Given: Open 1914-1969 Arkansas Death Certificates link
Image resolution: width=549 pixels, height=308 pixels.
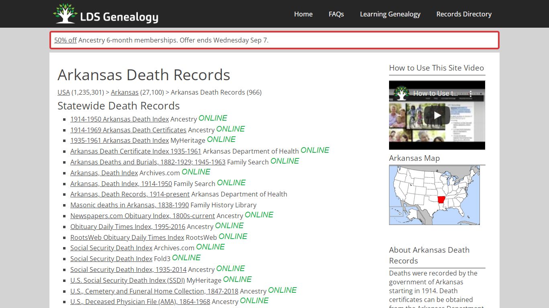Looking at the screenshot, I should 128,130.
